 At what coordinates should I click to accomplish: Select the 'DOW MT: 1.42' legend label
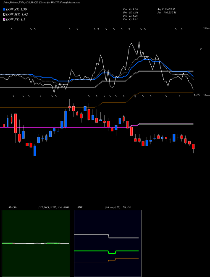pos(17,15)
